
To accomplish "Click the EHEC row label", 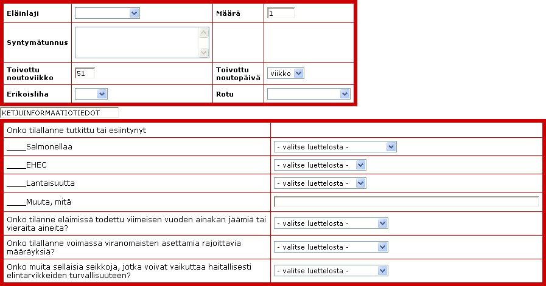I will (26, 165).
